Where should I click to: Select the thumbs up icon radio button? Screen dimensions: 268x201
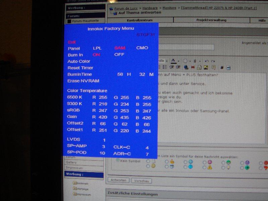(166, 161)
